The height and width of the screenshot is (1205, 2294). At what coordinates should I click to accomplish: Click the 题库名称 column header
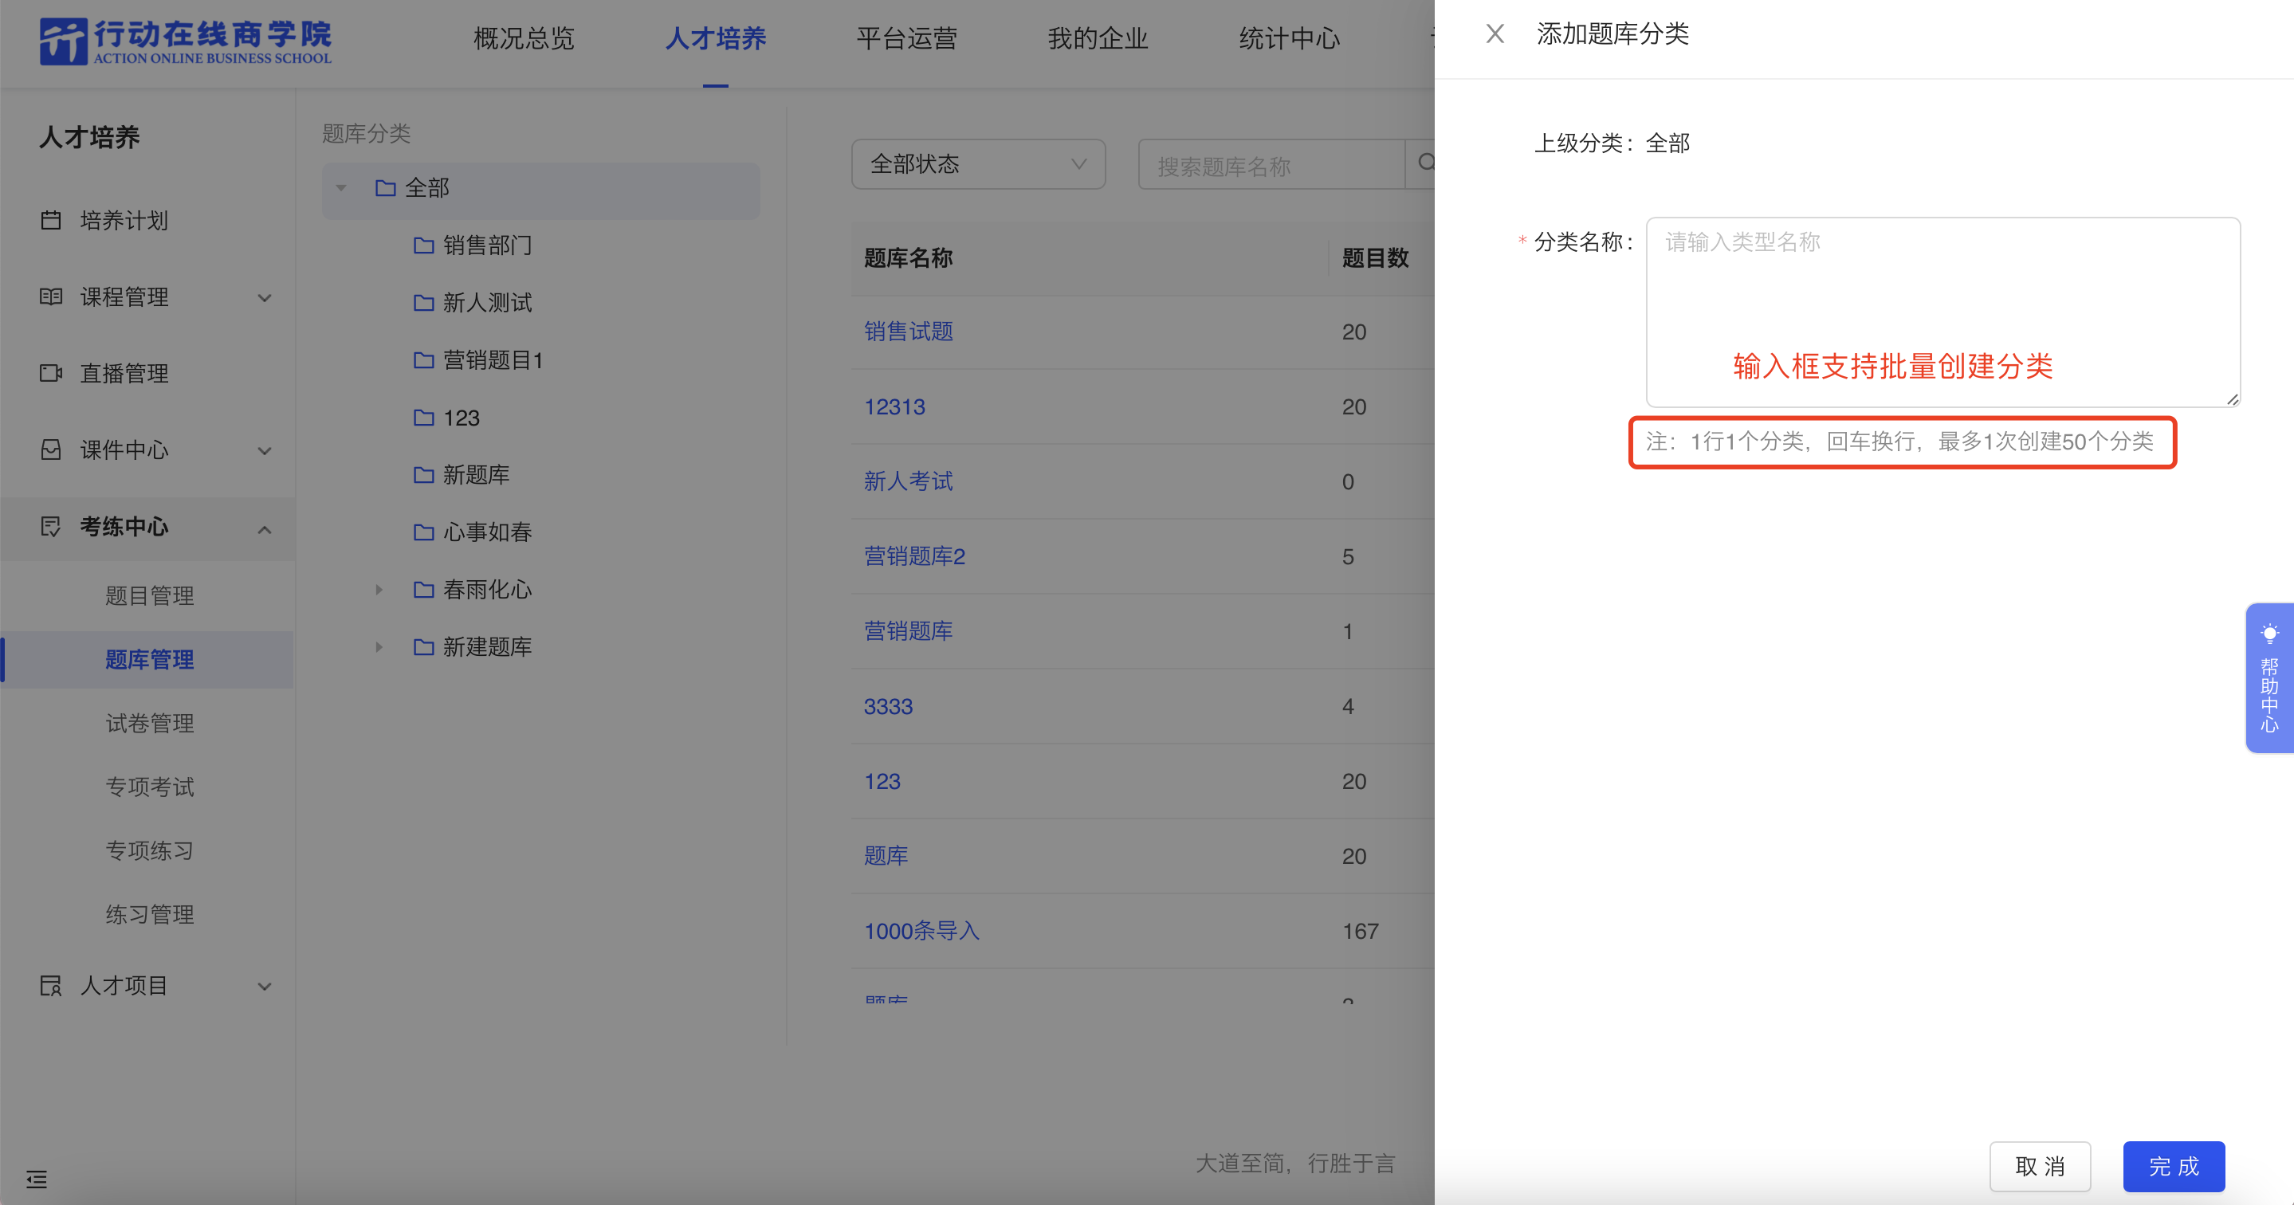(x=909, y=258)
